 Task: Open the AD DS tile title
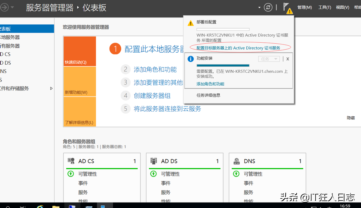169,161
